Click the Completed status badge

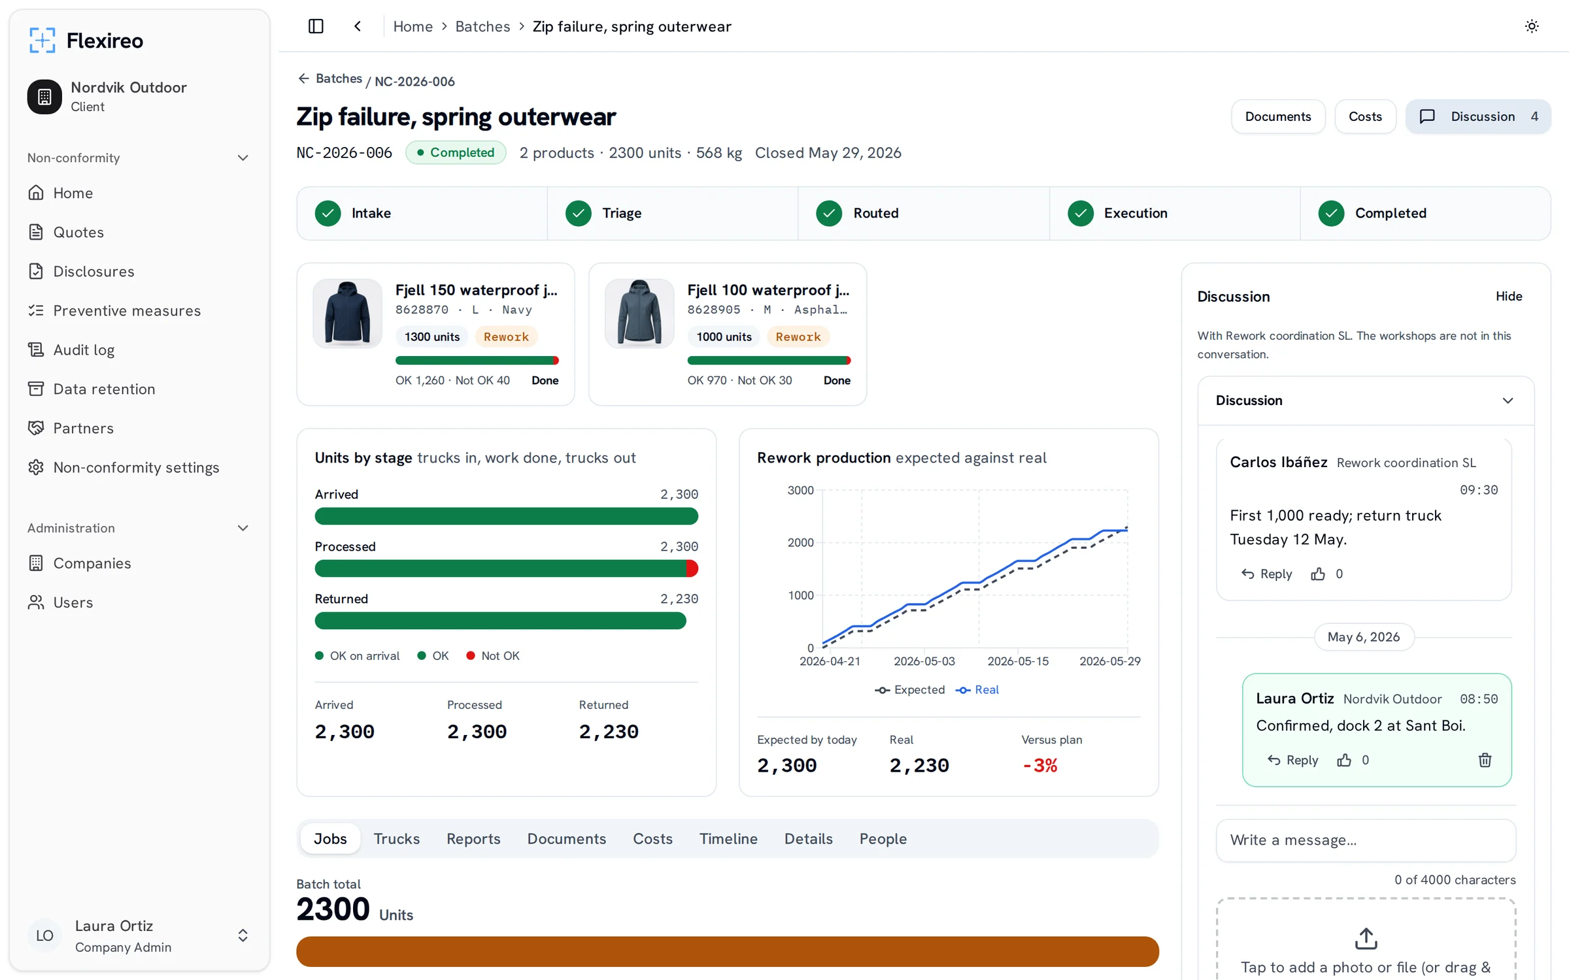point(456,152)
